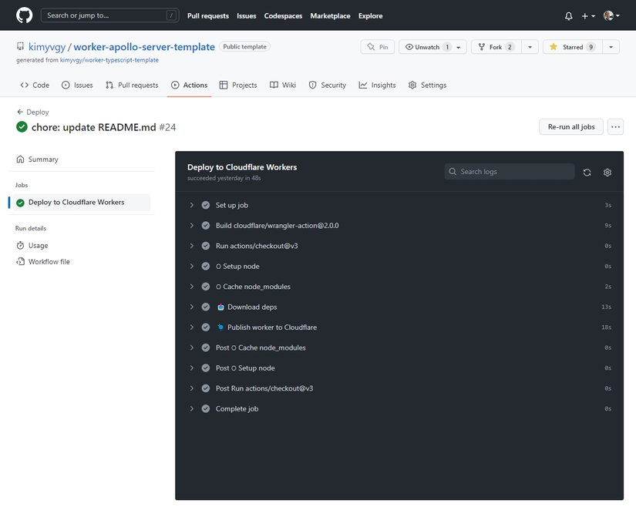The image size is (636, 517).
Task: Refresh the job logs with the refresh icon
Action: pos(587,172)
